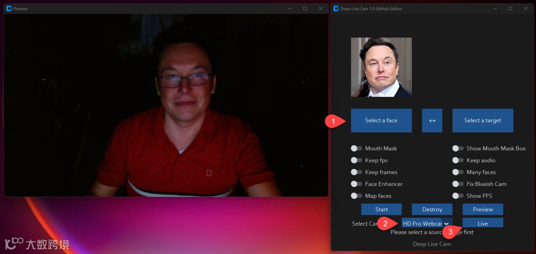Enable Fix Blueish Cam
This screenshot has width=536, height=254.
pos(458,184)
